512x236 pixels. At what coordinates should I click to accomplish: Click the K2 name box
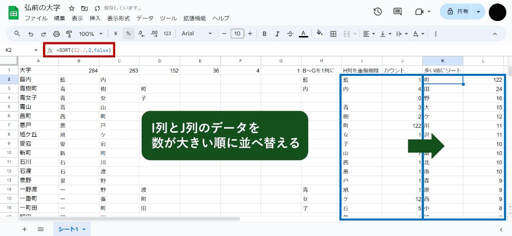(22, 50)
